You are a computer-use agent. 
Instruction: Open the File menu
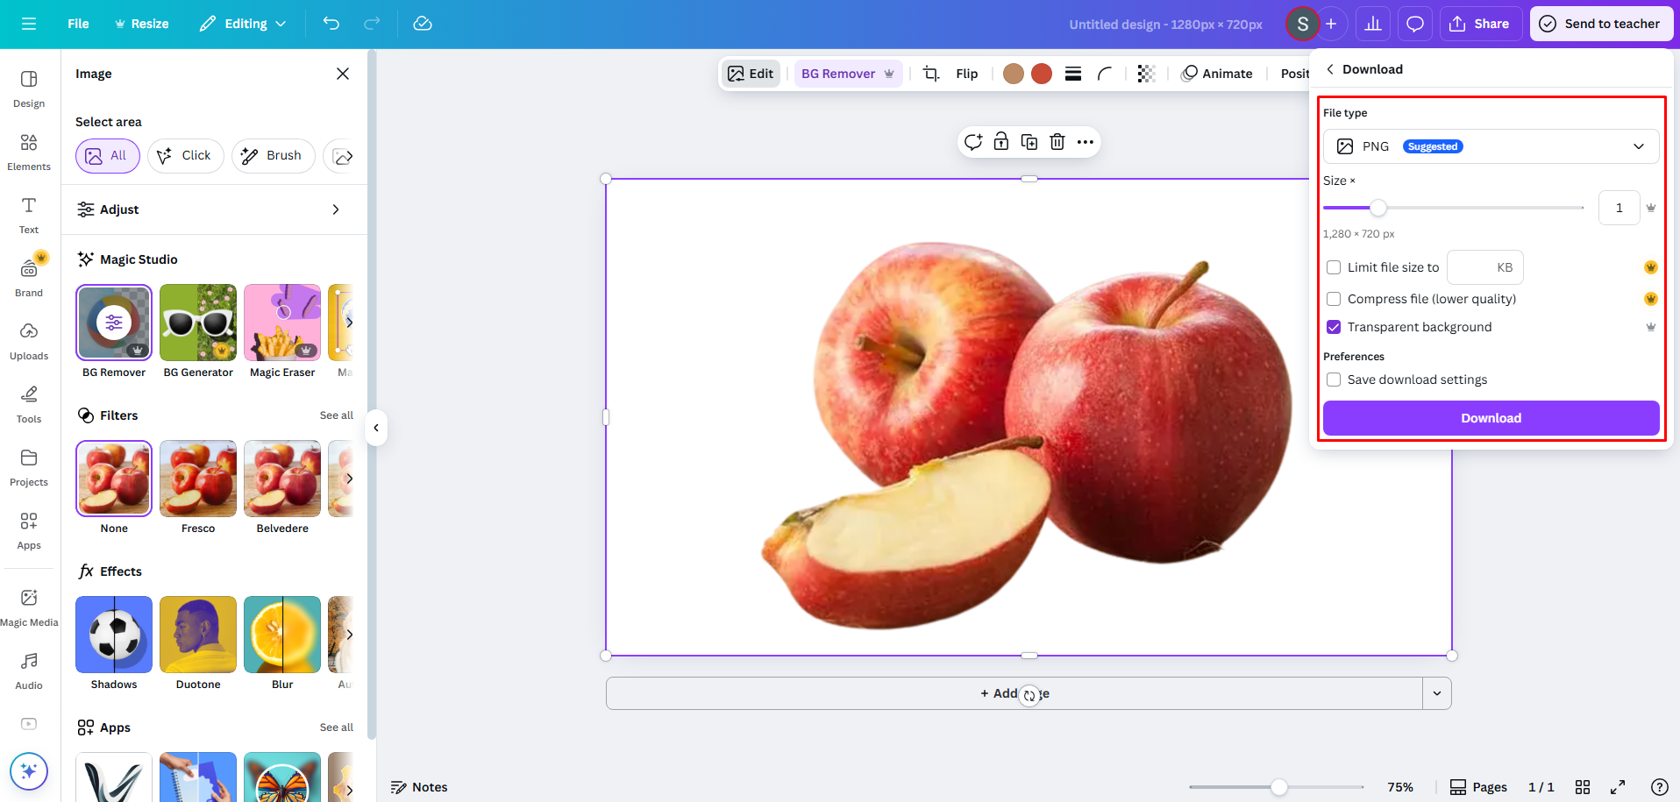[78, 24]
